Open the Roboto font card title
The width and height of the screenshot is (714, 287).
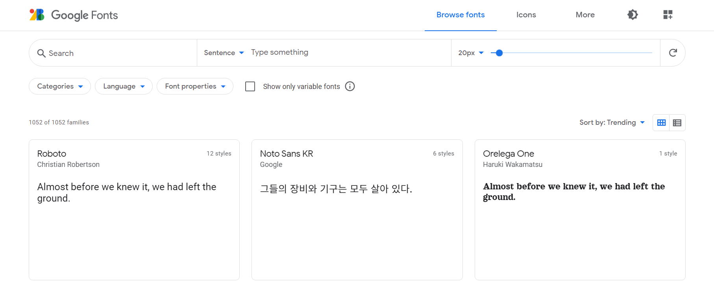point(52,154)
